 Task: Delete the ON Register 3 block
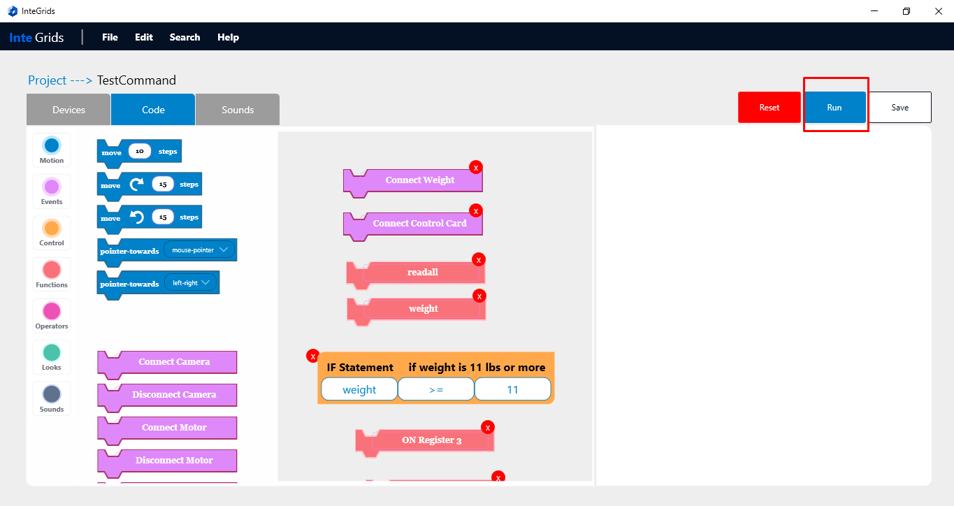click(x=488, y=427)
